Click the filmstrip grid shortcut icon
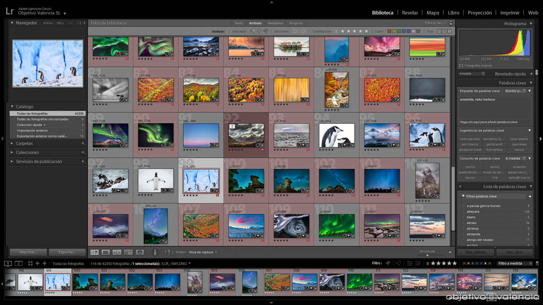 (31, 264)
